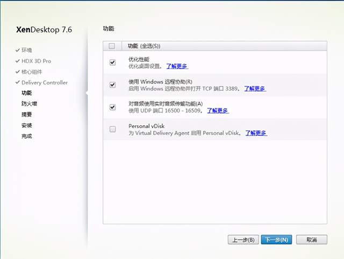Screen dimensions: 344x259
Task: Select the 完成 step in sidebar
Action: (26, 136)
